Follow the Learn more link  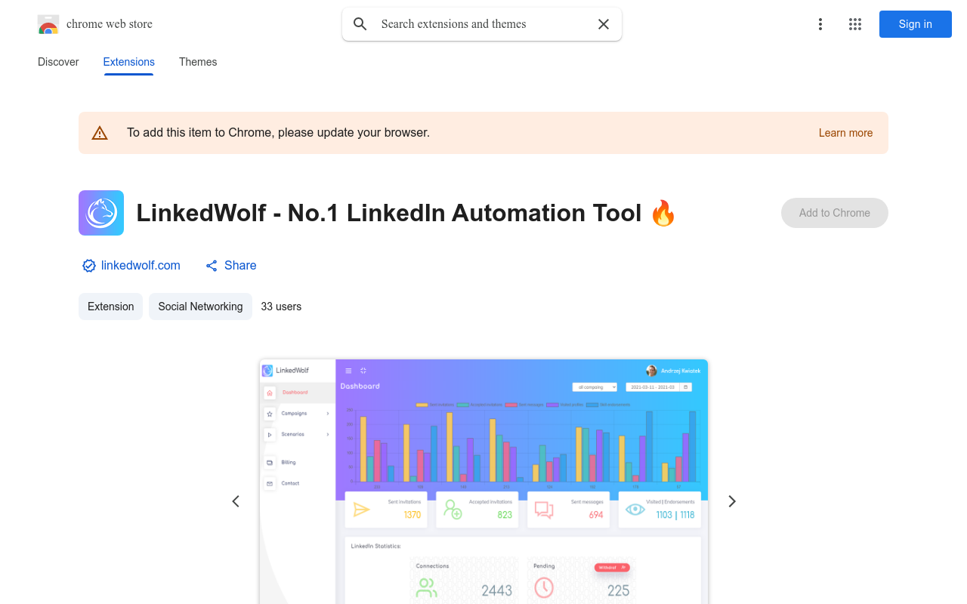(x=845, y=133)
